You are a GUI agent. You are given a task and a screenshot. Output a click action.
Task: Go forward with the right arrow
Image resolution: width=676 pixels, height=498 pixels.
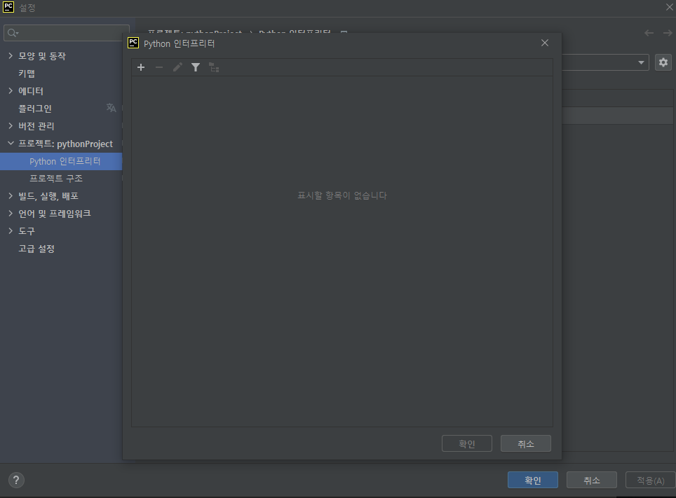[x=668, y=33]
